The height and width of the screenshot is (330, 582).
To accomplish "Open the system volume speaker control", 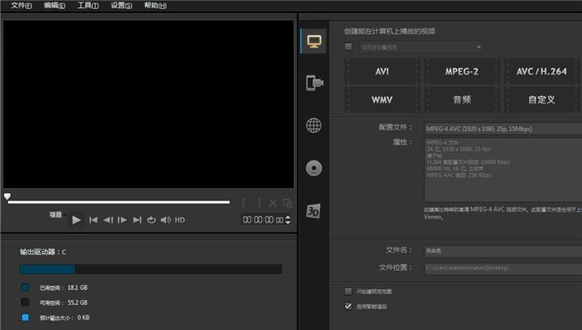I will [x=165, y=220].
